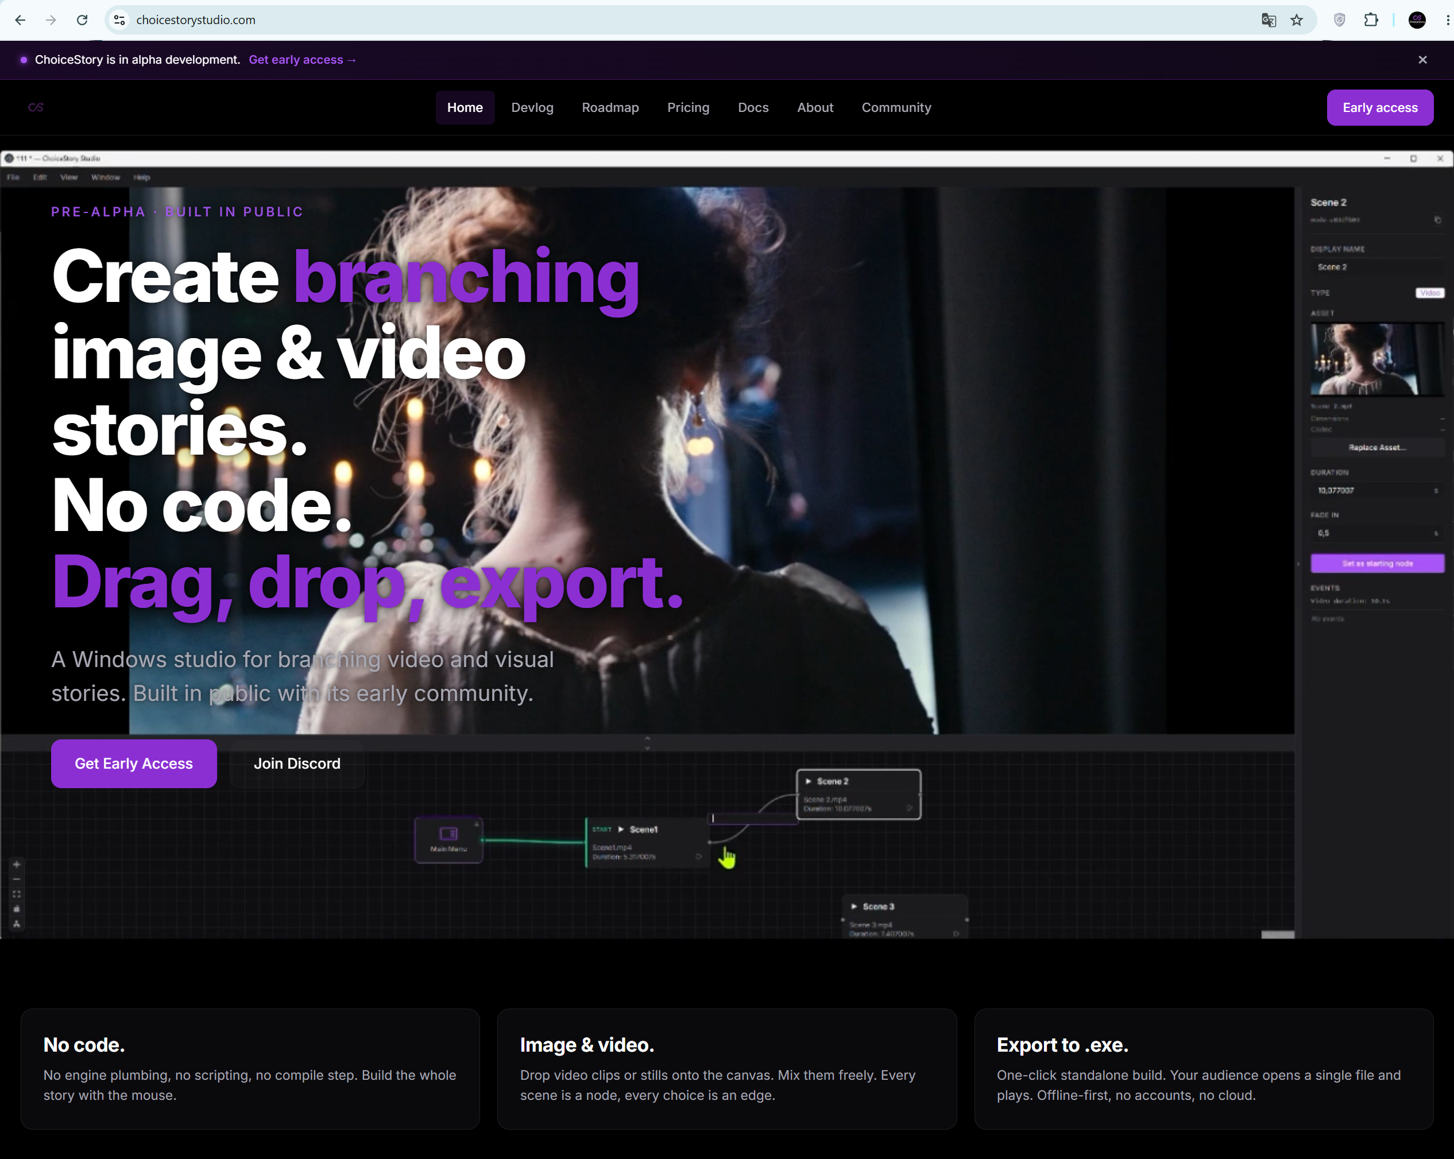1454x1159 pixels.
Task: Click the Duration field value 10,077007
Action: tap(1376, 490)
